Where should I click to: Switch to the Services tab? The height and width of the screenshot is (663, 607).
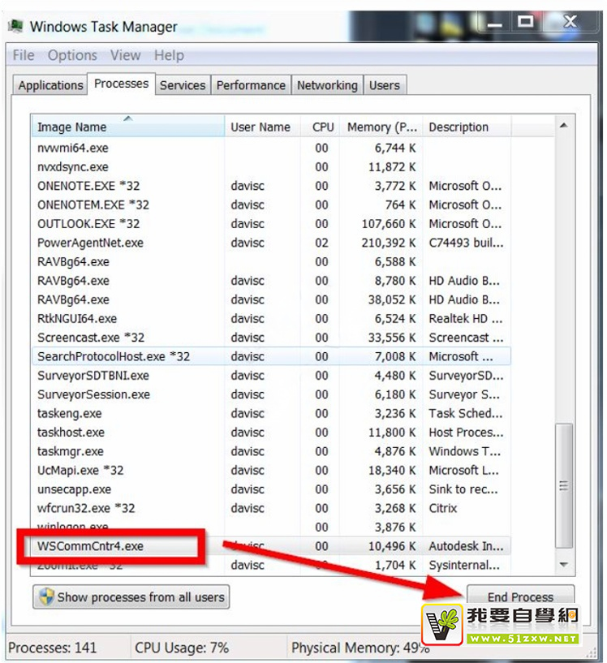(183, 85)
